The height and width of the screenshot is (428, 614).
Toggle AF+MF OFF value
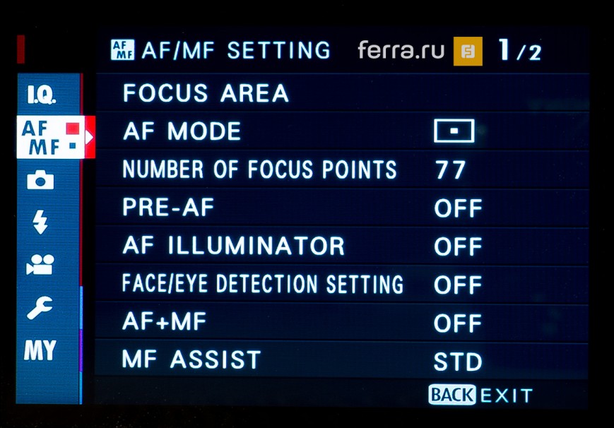point(458,323)
